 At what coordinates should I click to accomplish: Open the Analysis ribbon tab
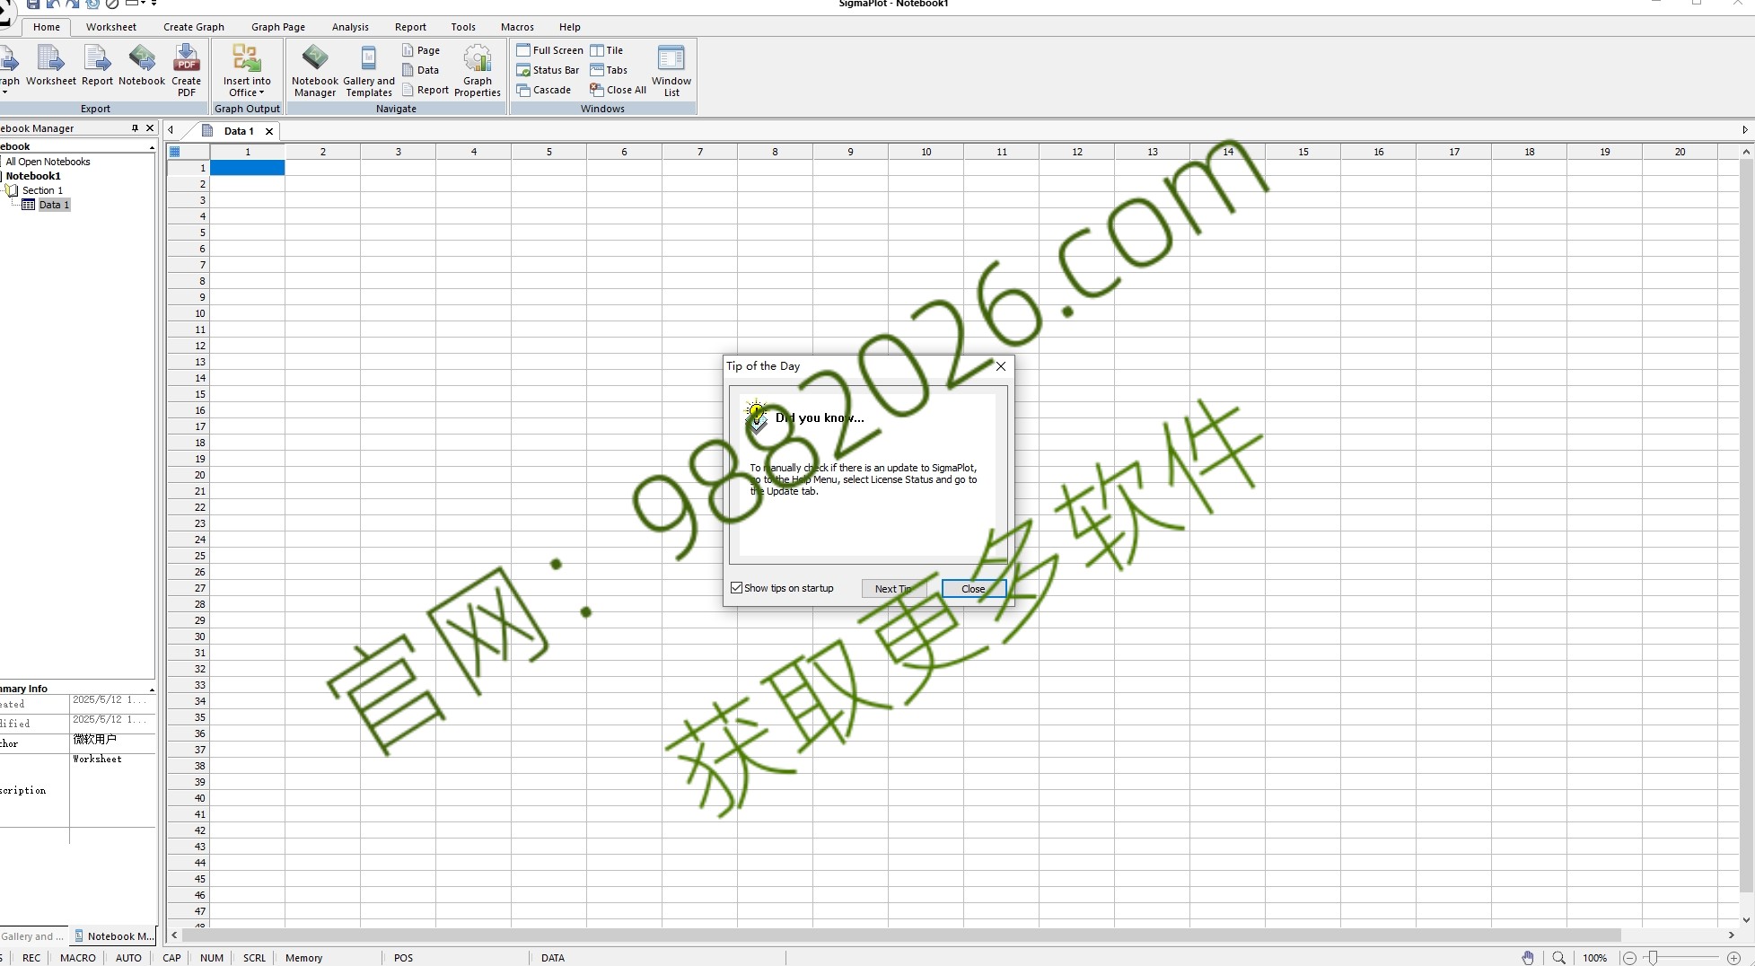click(x=350, y=27)
